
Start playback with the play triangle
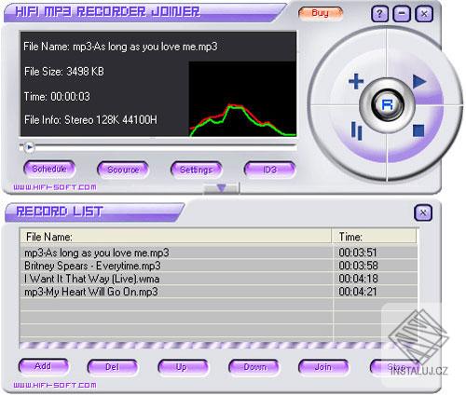tap(419, 81)
